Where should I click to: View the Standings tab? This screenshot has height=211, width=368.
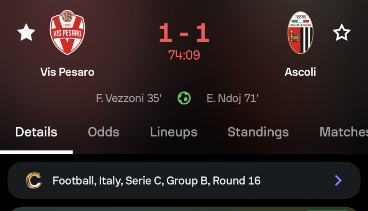click(x=258, y=132)
